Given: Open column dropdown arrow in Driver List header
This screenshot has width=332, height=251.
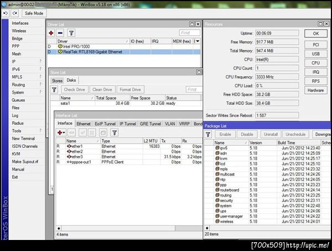Looking at the screenshot, I should click(x=198, y=41).
